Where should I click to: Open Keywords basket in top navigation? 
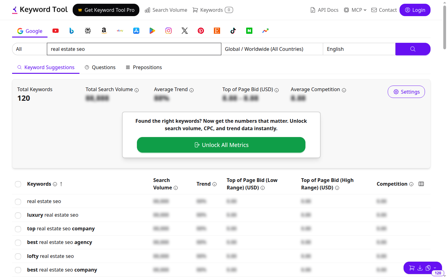point(213,10)
